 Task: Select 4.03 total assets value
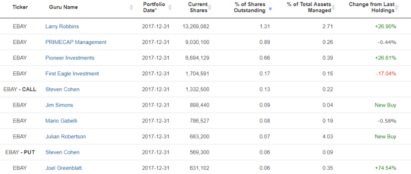[x=328, y=137]
